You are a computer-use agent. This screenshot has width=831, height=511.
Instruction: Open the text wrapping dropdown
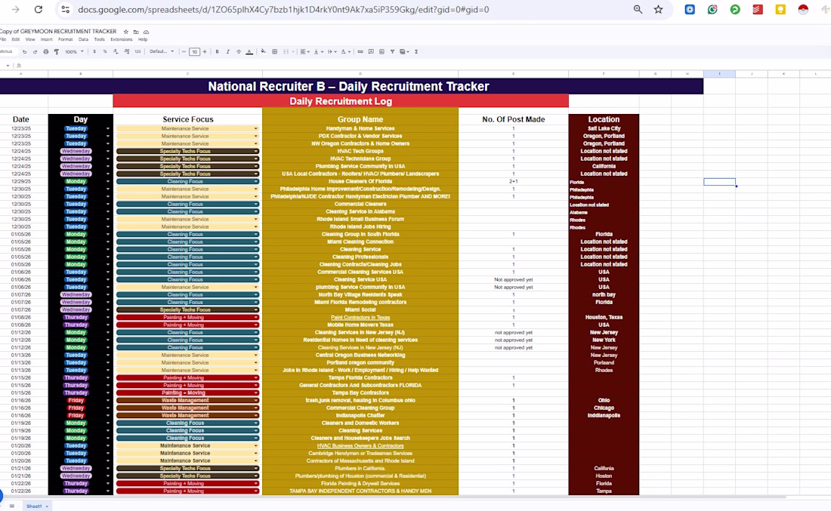(332, 52)
